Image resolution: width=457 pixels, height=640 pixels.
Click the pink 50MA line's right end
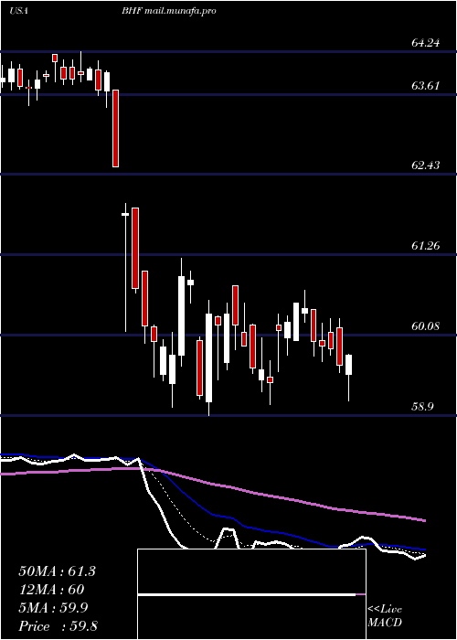(424, 520)
